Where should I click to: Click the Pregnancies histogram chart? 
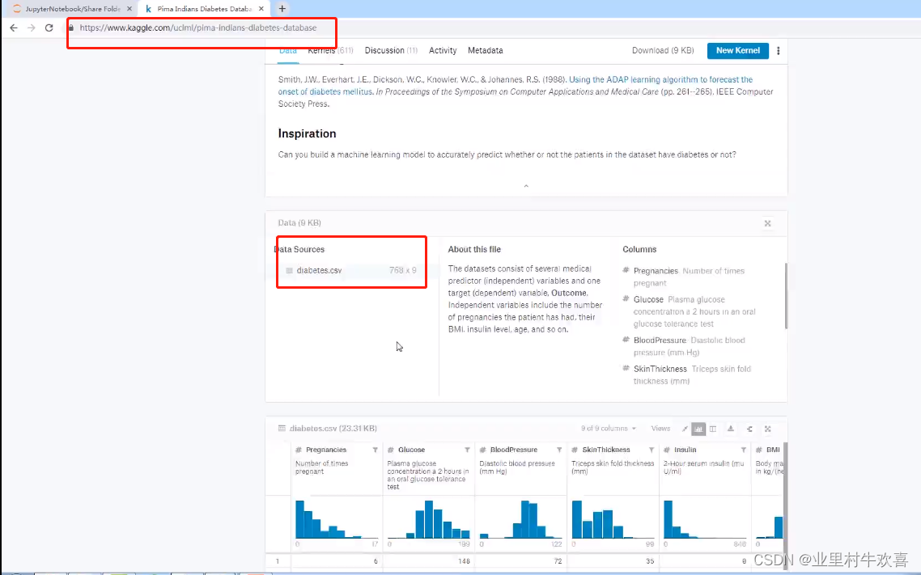point(337,519)
